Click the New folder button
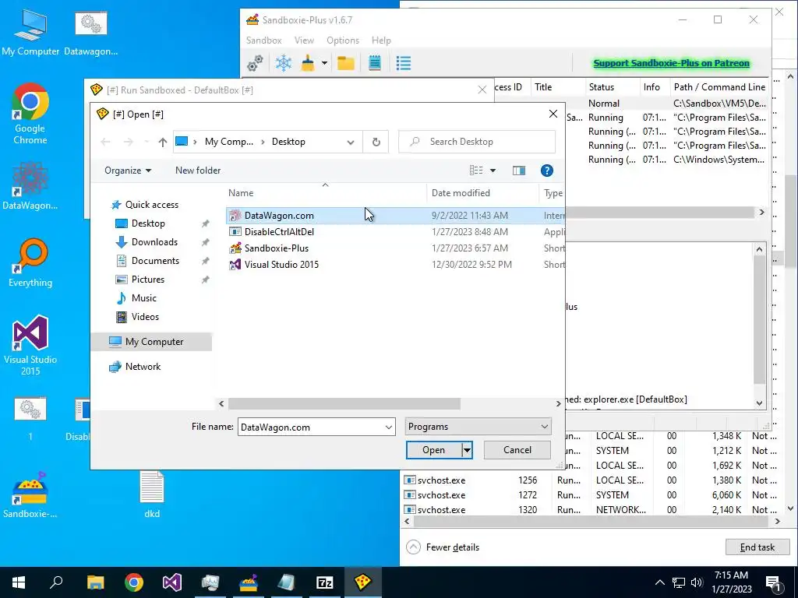 (198, 171)
